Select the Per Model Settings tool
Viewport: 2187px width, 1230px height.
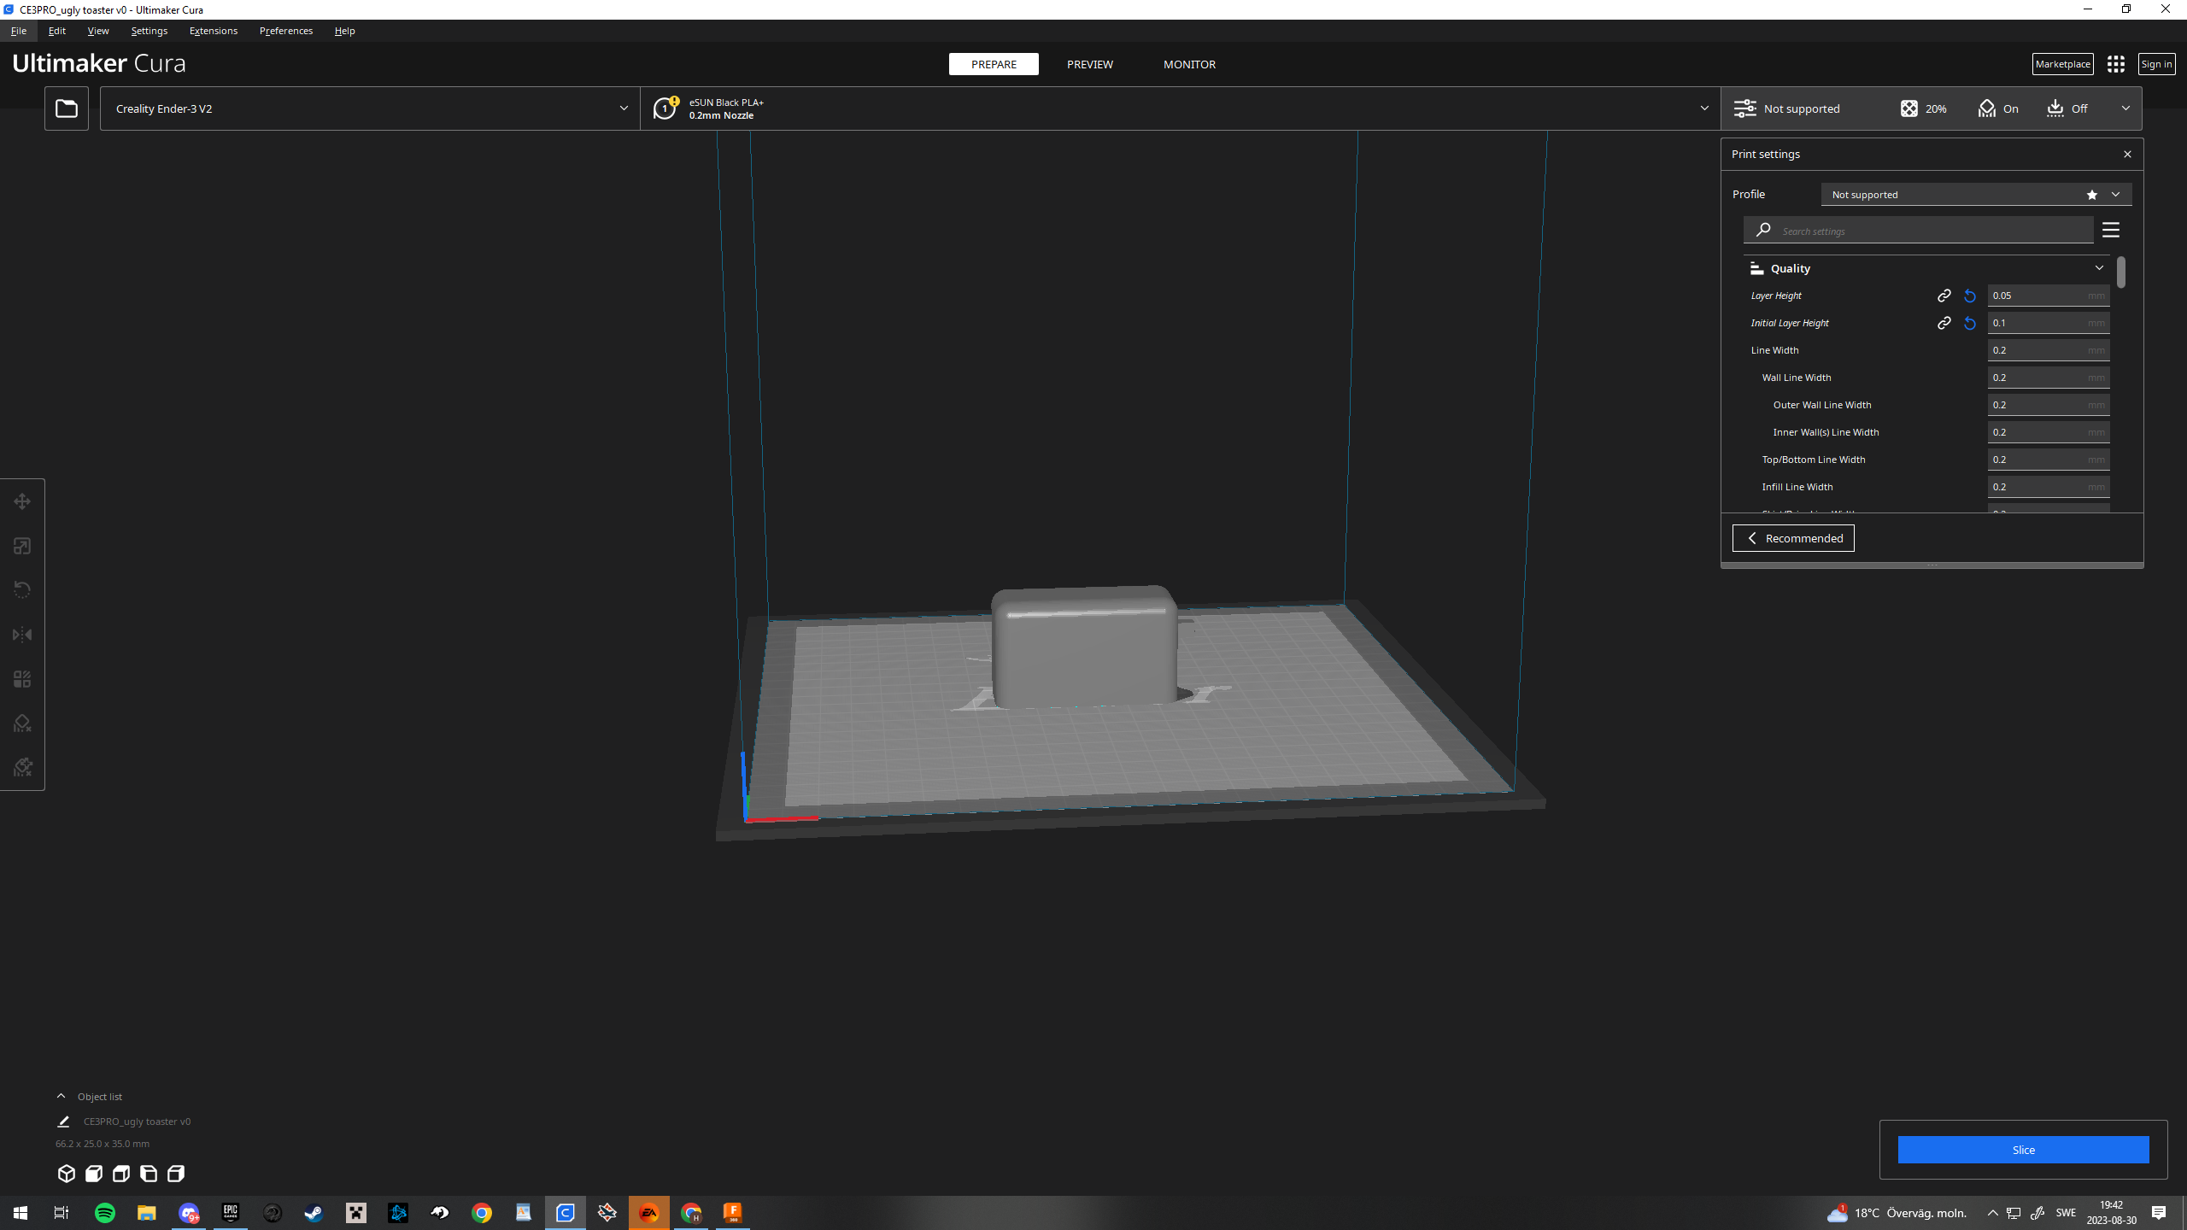pos(22,679)
